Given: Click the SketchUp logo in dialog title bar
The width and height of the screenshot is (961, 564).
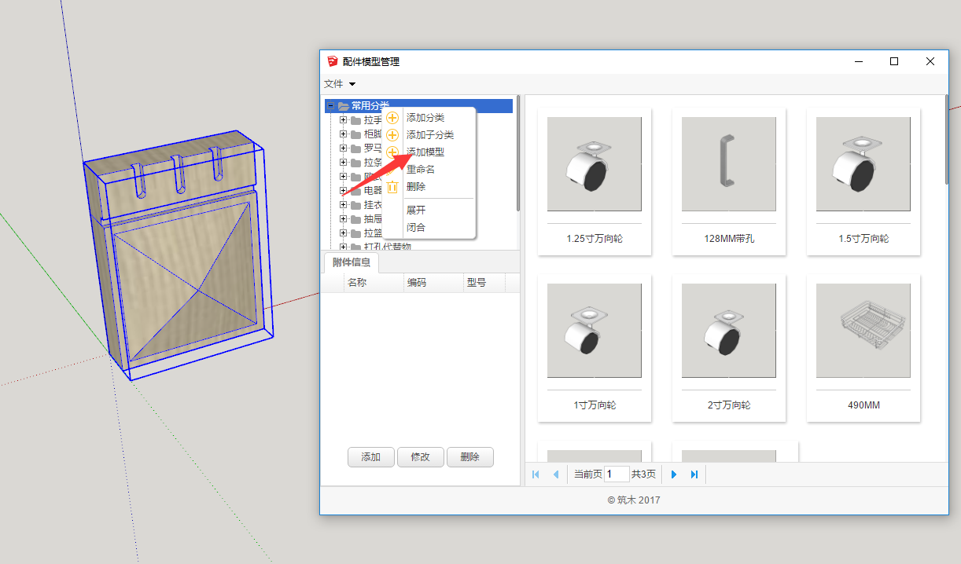Looking at the screenshot, I should pos(333,61).
